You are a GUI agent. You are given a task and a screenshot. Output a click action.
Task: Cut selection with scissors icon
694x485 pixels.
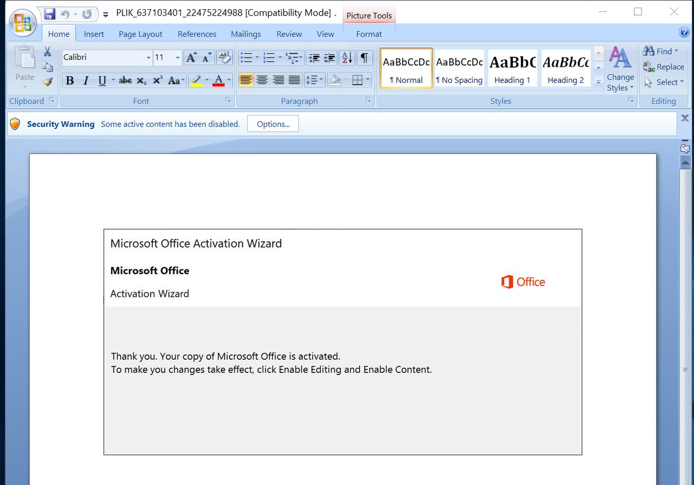click(47, 52)
